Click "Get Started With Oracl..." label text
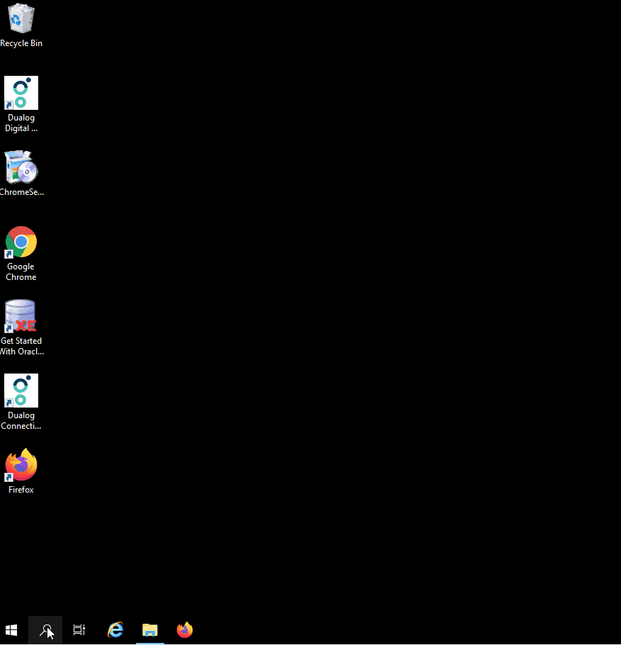This screenshot has width=621, height=645. [22, 346]
